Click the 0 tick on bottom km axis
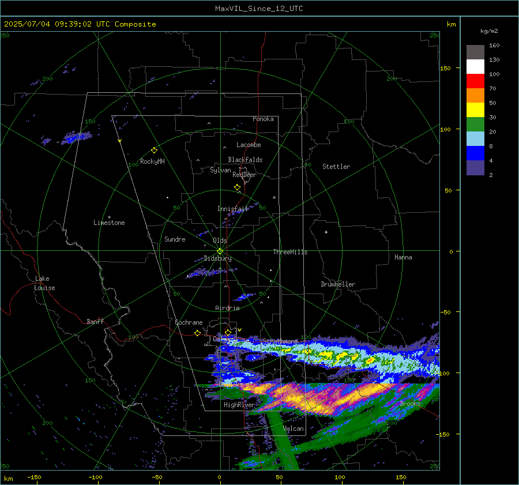Screen dimensions: 519x485 (219, 478)
